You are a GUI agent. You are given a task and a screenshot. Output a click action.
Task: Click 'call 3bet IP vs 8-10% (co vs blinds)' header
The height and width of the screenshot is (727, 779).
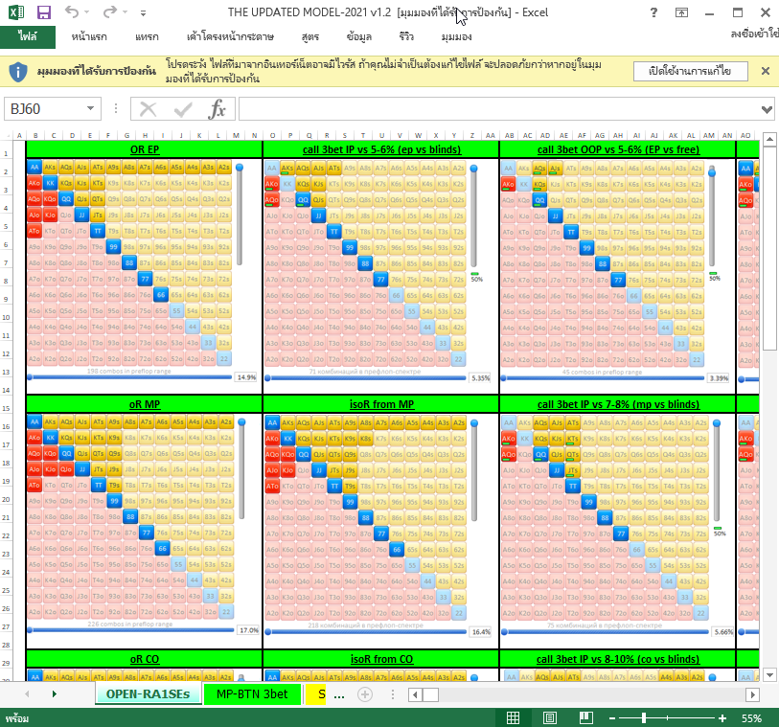click(618, 659)
